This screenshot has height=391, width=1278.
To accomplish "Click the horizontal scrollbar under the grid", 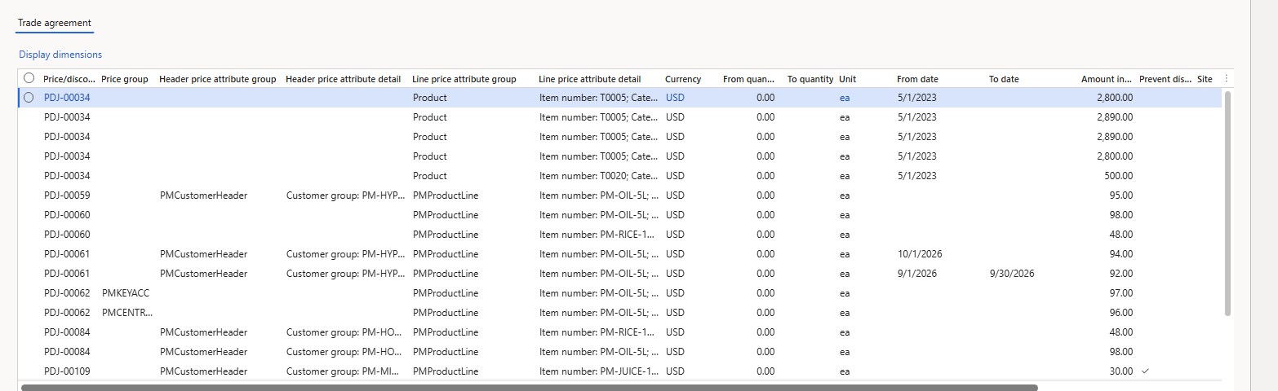I will click(x=529, y=388).
